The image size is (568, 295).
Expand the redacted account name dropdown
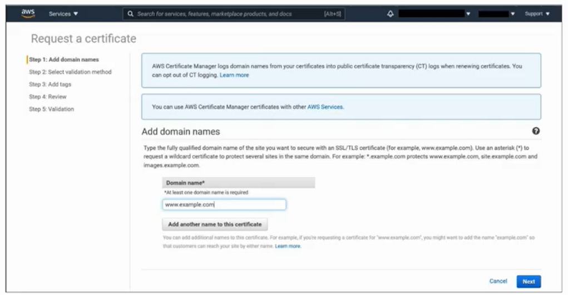(434, 14)
